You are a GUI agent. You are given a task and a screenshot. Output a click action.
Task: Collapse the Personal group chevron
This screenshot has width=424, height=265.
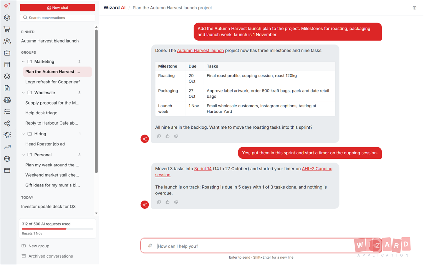coord(23,155)
